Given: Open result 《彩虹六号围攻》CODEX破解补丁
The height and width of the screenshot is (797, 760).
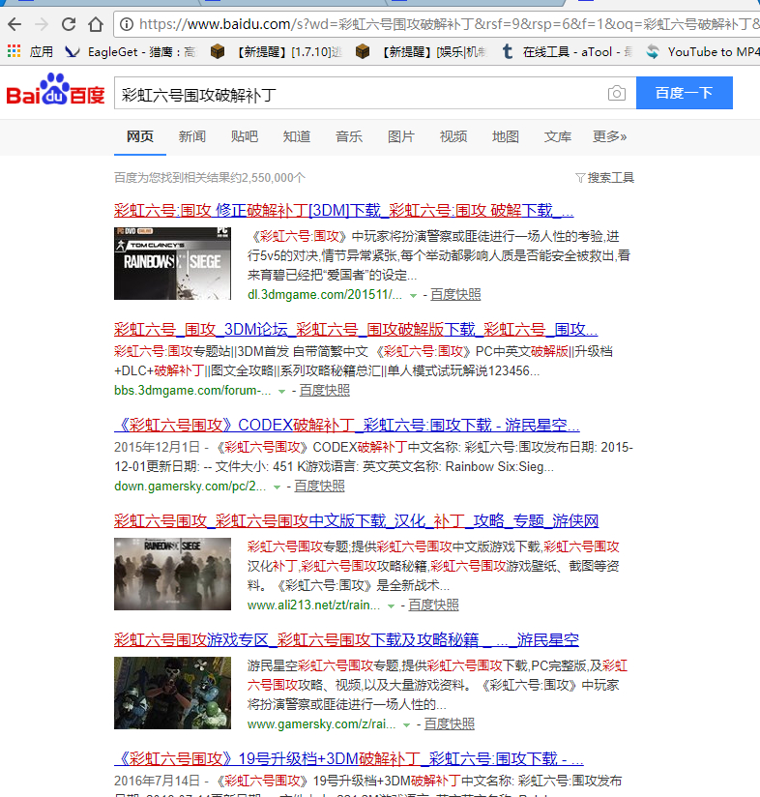Looking at the screenshot, I should click(x=347, y=425).
